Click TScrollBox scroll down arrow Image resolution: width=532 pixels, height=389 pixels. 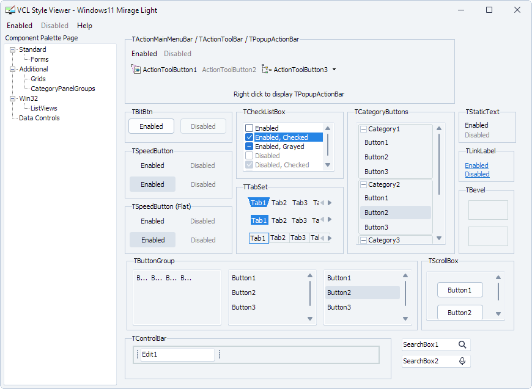pos(498,314)
